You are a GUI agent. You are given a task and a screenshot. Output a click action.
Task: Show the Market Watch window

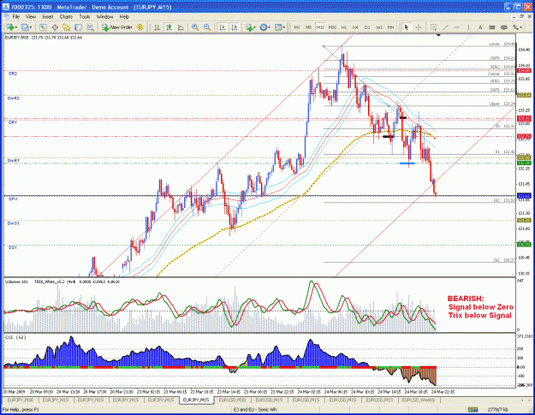[x=43, y=27]
